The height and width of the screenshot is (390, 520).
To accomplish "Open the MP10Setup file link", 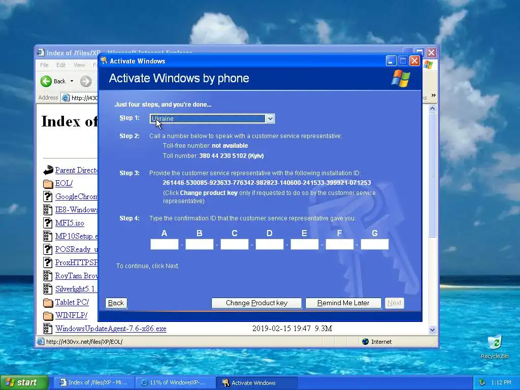I will coord(76,236).
